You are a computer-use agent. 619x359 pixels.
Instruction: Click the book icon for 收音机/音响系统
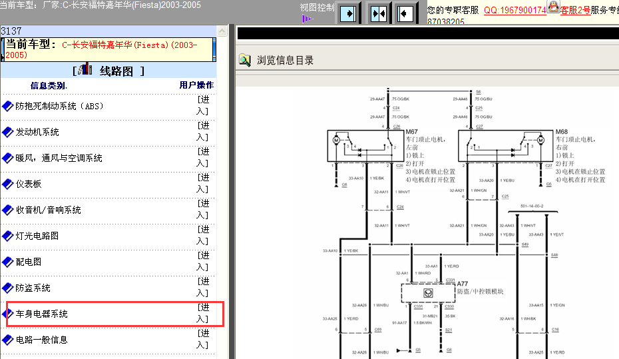pos(7,210)
